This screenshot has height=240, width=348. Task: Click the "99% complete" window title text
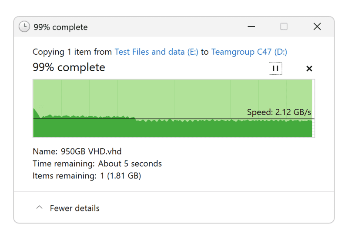click(60, 27)
